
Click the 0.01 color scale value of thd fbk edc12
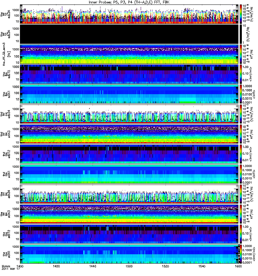(246, 160)
